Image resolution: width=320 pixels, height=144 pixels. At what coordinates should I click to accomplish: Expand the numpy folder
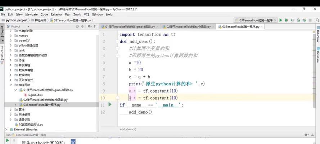10,36
